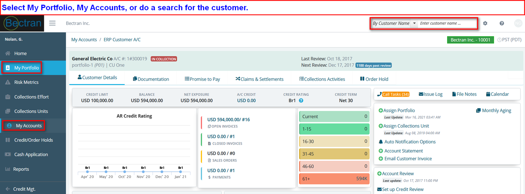Image resolution: width=525 pixels, height=194 pixels.
Task: Click the Enter customer name search field
Action: click(x=447, y=23)
